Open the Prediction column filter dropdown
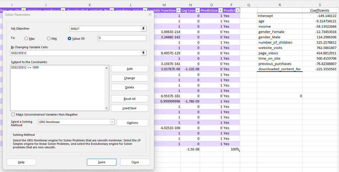 pyautogui.click(x=220, y=10)
